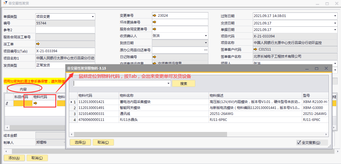This screenshot has width=341, height=164.
Task: Click the 选择 button in dialog
Action: (x=80, y=142)
